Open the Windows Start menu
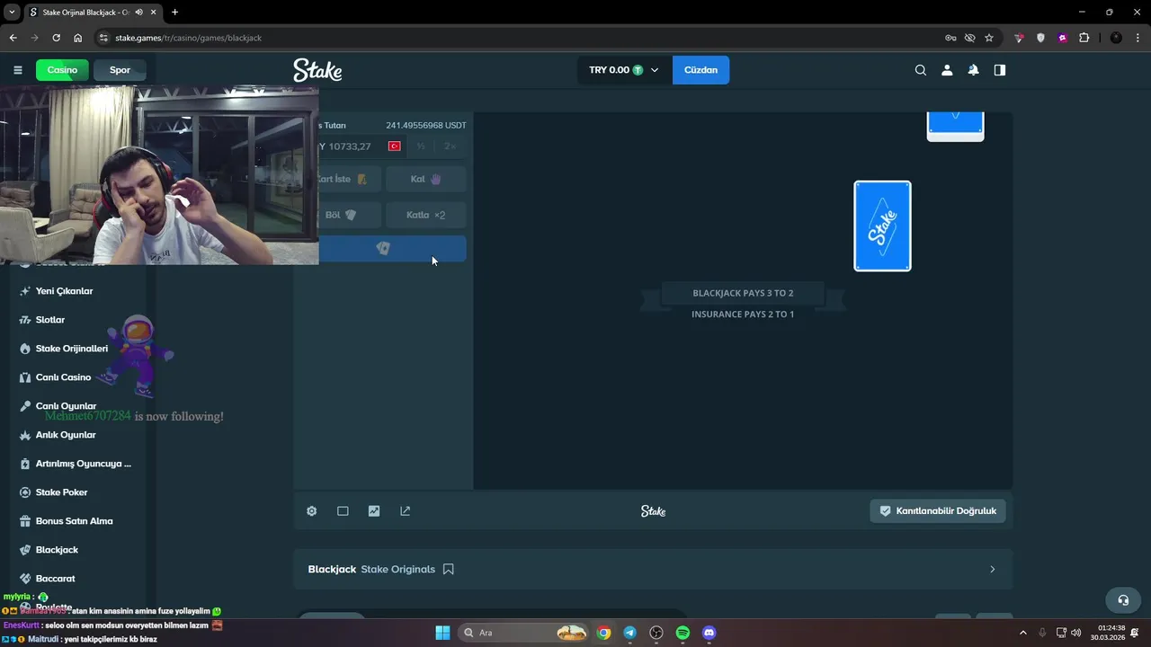1151x647 pixels. (442, 633)
